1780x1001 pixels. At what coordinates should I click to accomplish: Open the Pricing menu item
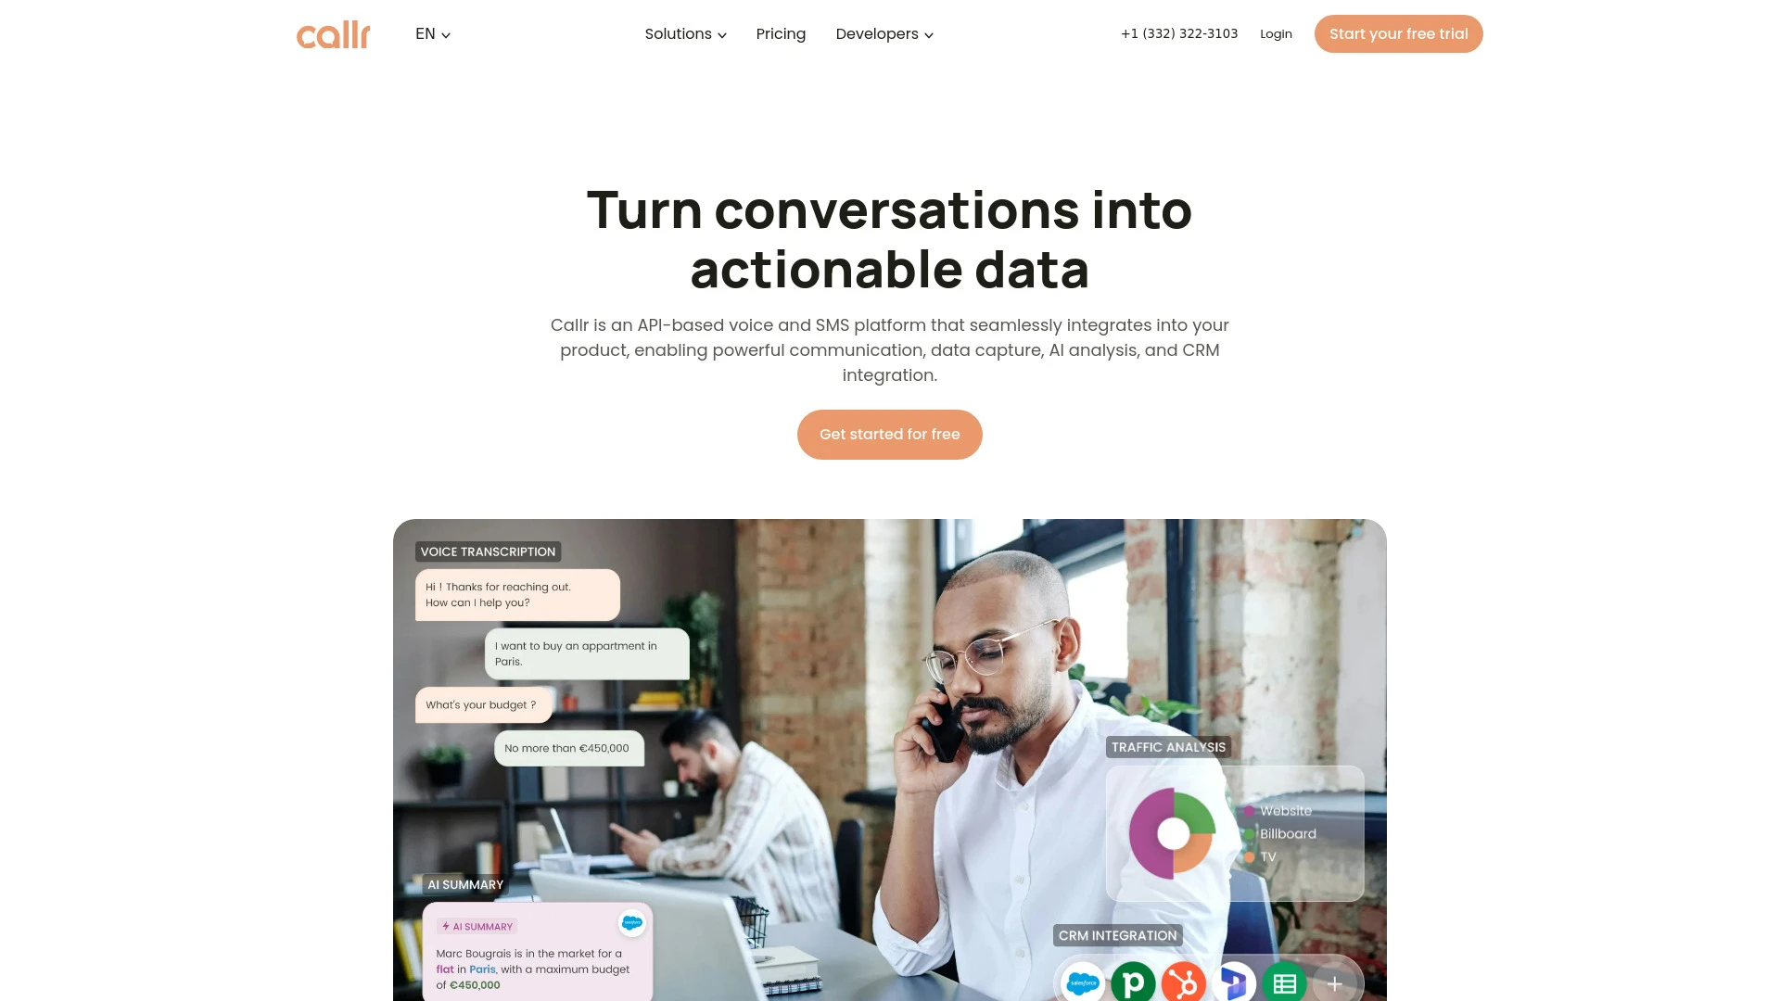click(x=780, y=33)
